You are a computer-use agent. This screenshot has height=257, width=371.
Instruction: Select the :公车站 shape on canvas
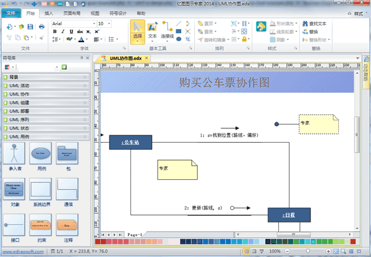coord(130,142)
